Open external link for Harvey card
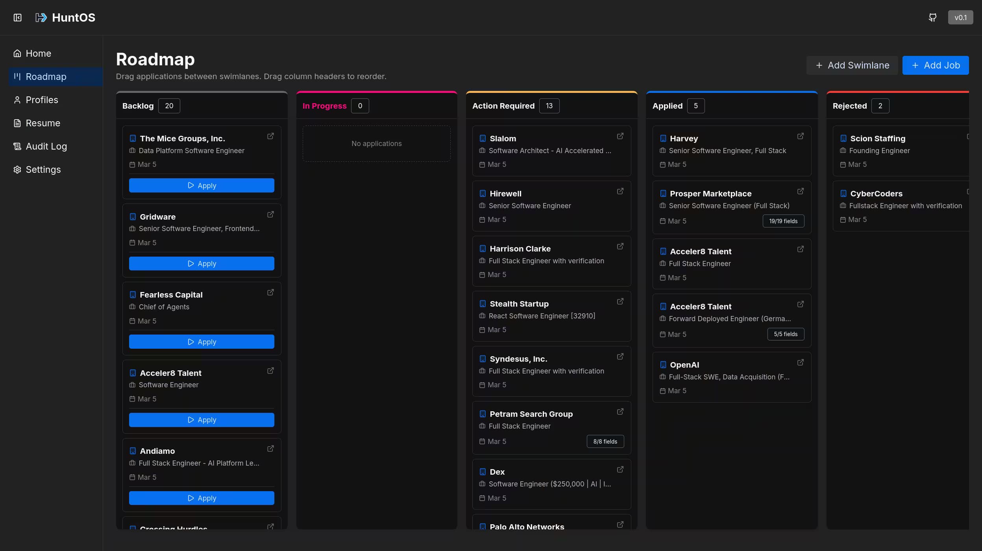Viewport: 982px width, 551px height. [800, 136]
